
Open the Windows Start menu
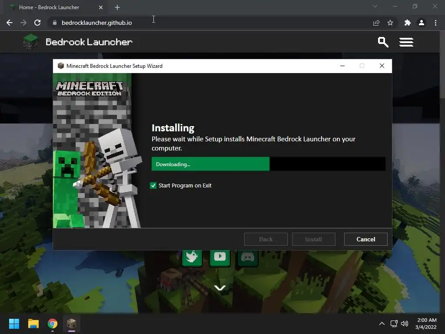pyautogui.click(x=14, y=324)
